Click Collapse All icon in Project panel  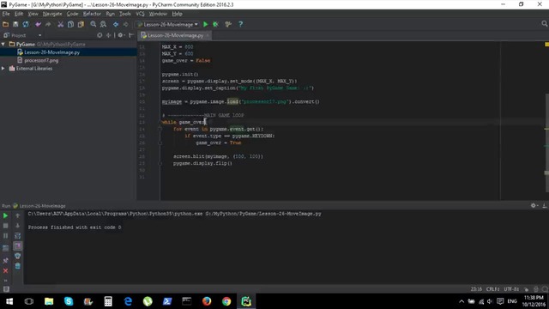click(x=108, y=35)
